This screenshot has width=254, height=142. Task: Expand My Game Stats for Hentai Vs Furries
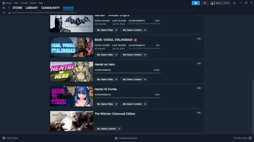107,104
